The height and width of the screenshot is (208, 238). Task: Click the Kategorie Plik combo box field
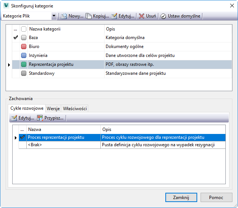[26, 16]
